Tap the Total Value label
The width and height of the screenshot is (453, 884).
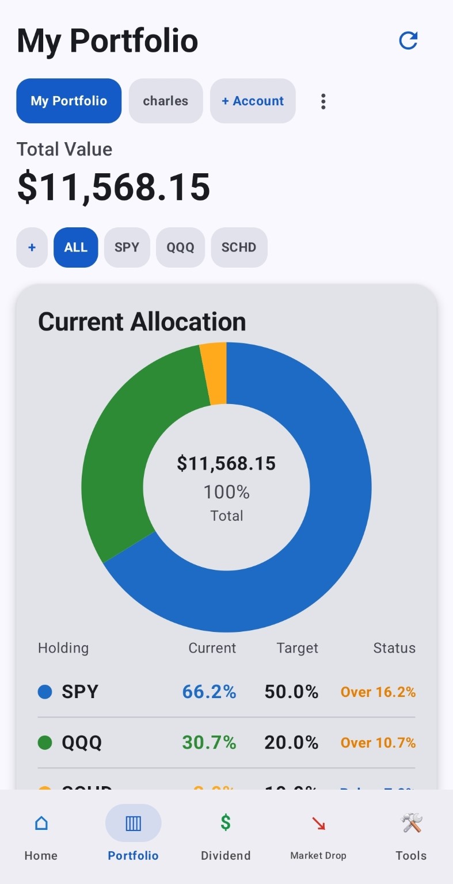(64, 149)
